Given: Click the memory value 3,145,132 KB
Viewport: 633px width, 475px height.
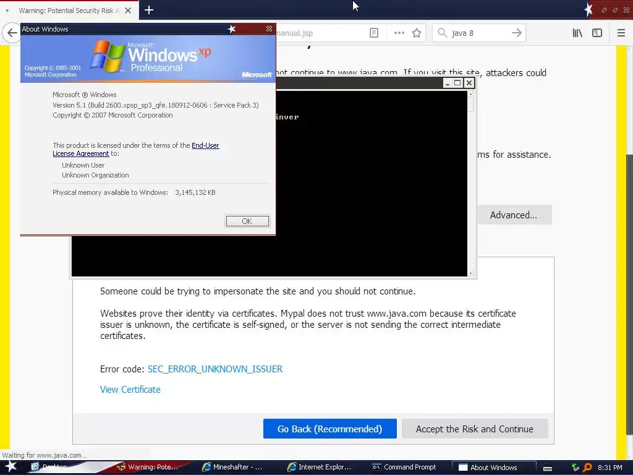Looking at the screenshot, I should coord(195,192).
